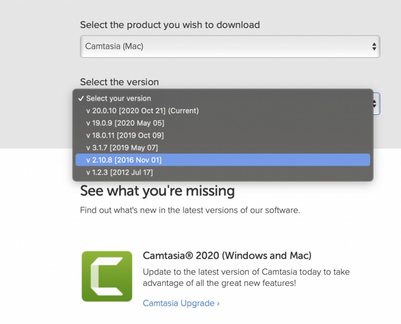401x324 pixels.
Task: Select v 19.0.9 [2020 May 05]
Action: [223, 123]
